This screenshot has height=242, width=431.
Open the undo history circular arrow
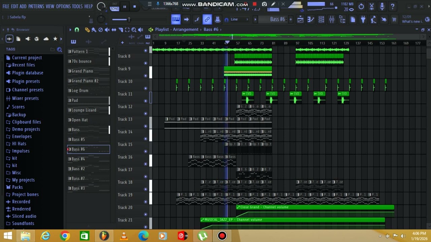(361, 6)
